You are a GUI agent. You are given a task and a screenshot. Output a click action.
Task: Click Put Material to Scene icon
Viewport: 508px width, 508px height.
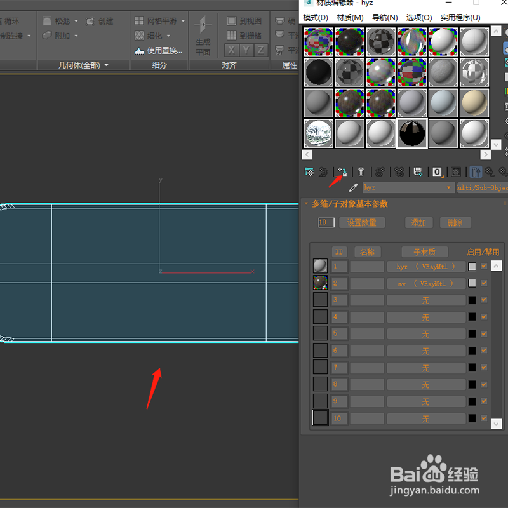[323, 171]
